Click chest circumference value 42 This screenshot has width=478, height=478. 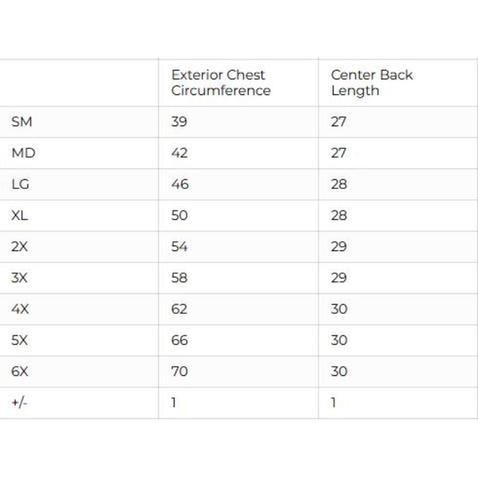[x=180, y=154]
